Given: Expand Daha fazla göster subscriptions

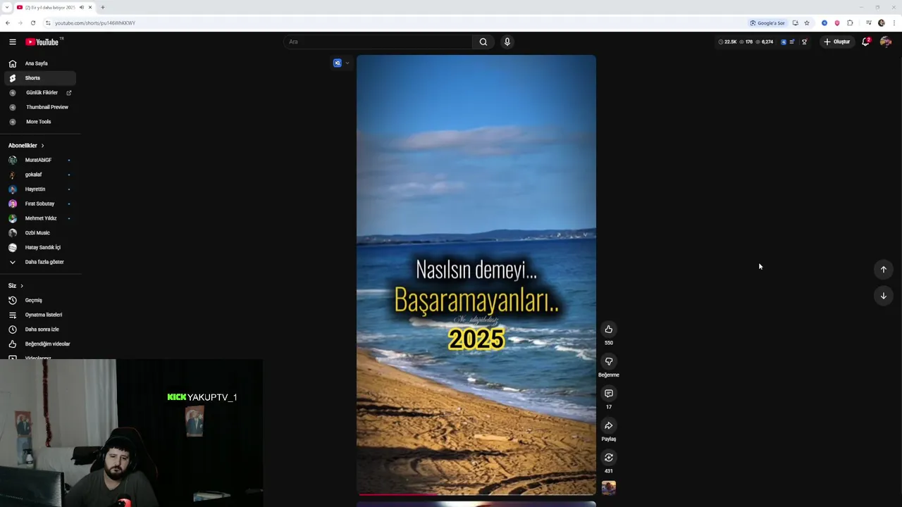Looking at the screenshot, I should coord(40,262).
